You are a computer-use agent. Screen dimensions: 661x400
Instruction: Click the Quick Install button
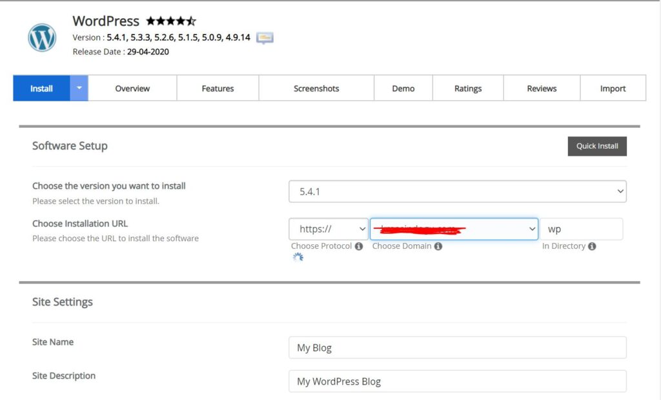(x=597, y=146)
